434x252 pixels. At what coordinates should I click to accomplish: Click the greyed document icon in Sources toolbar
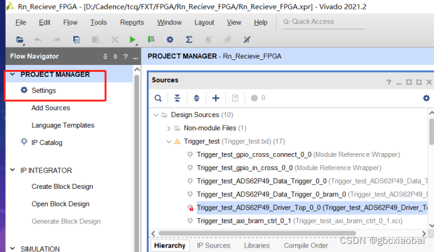[x=235, y=98]
